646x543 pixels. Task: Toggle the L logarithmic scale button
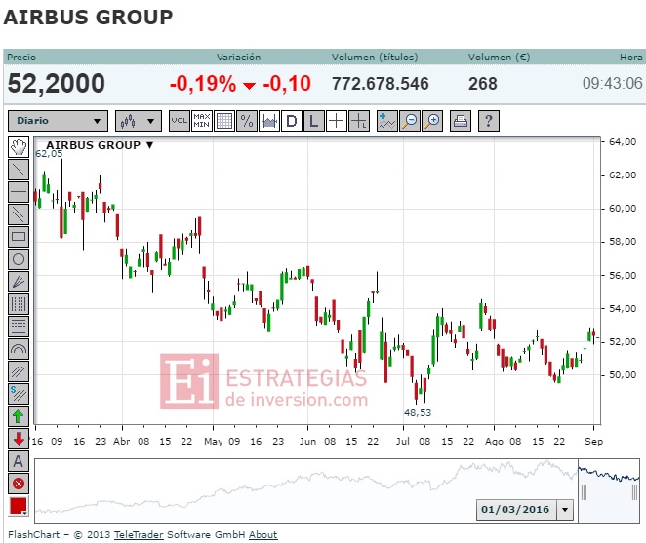point(314,121)
